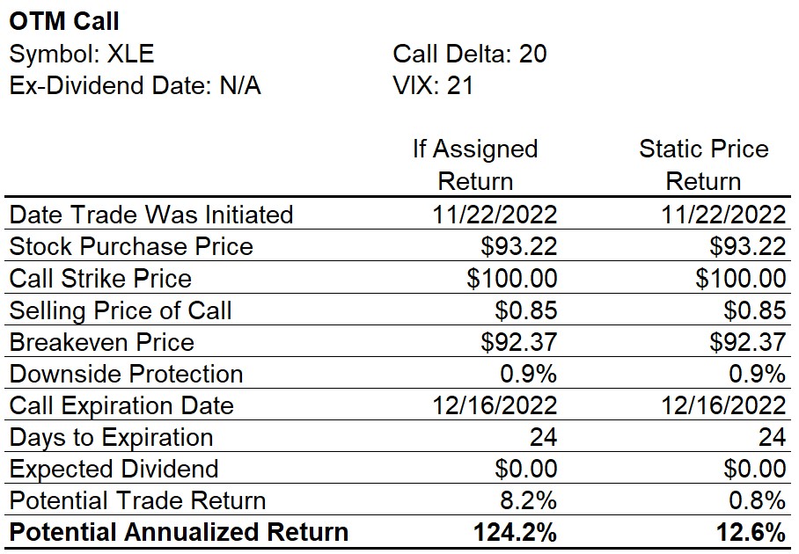Select the If Assigned Return column header
The height and width of the screenshot is (554, 799).
tap(475, 165)
